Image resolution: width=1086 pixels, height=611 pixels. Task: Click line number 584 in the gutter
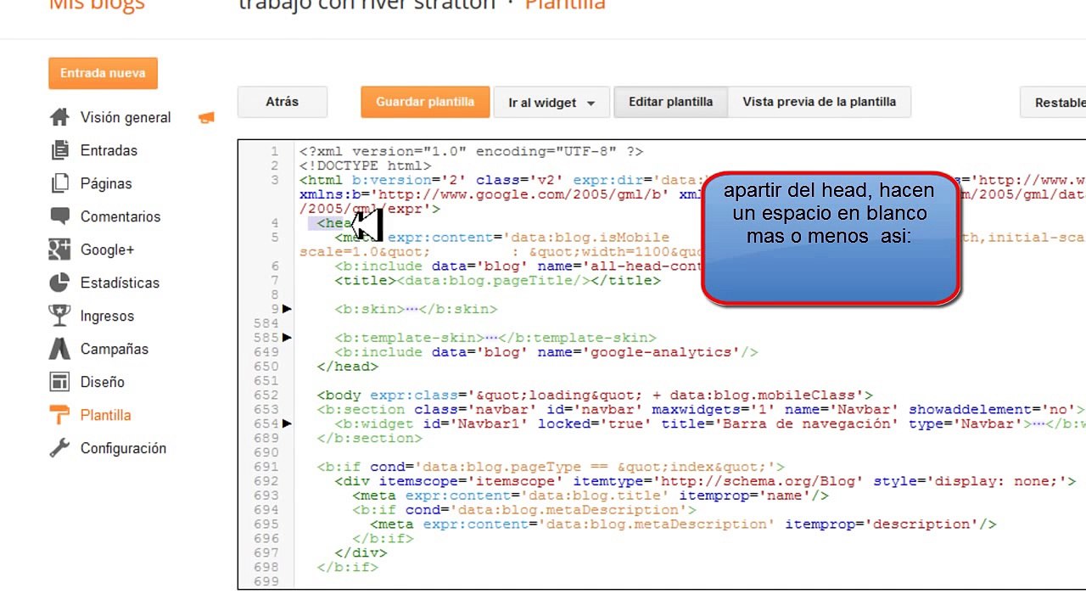click(266, 323)
